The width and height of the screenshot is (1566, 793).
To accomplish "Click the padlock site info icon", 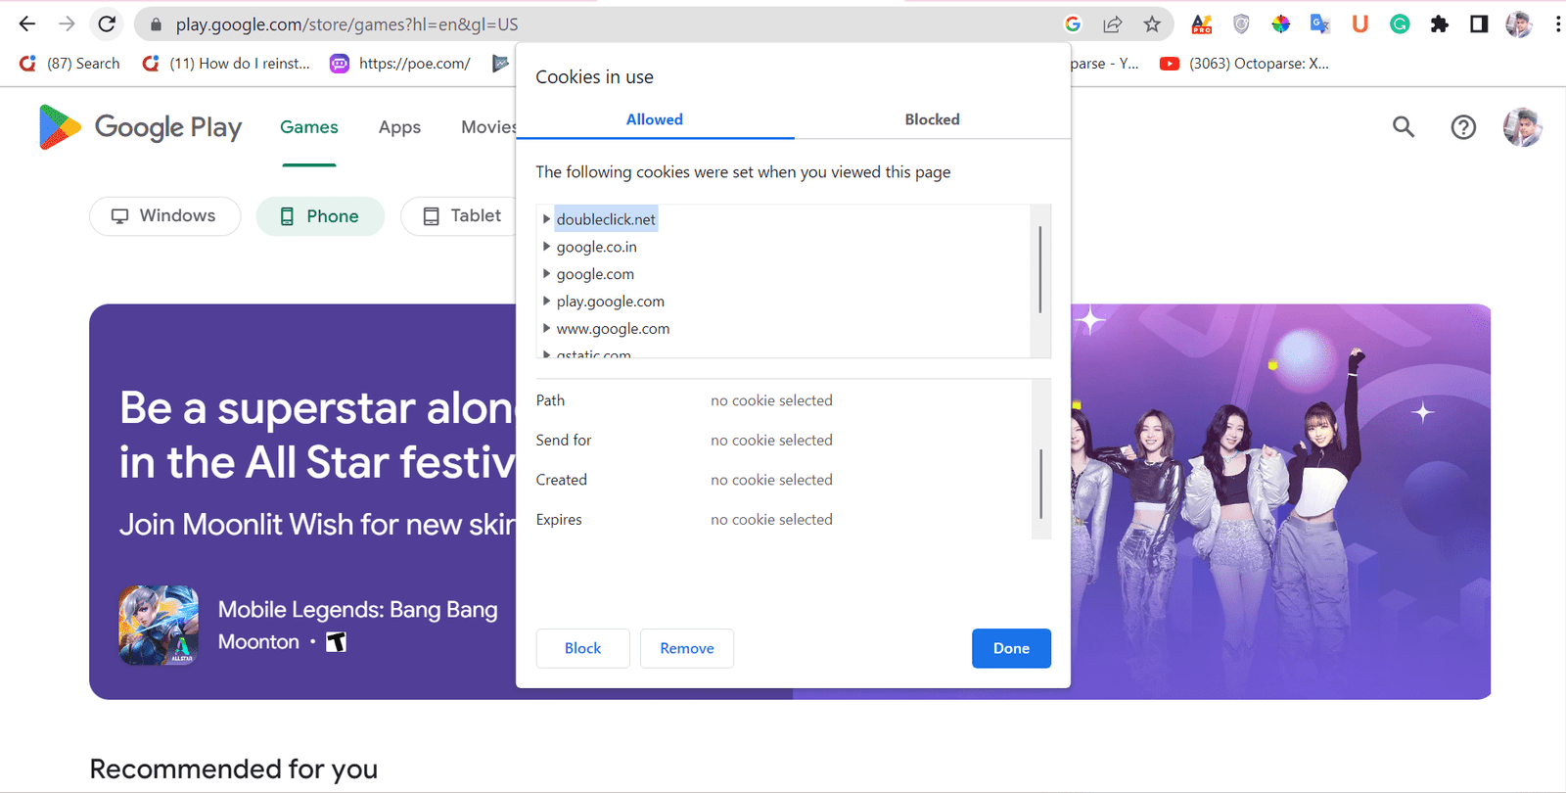I will [x=156, y=24].
